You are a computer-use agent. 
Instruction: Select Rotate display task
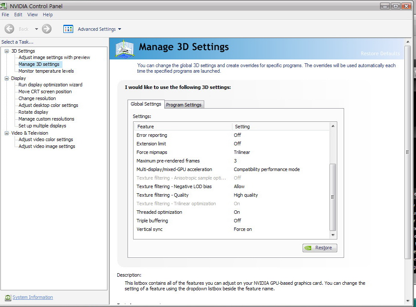[33, 112]
